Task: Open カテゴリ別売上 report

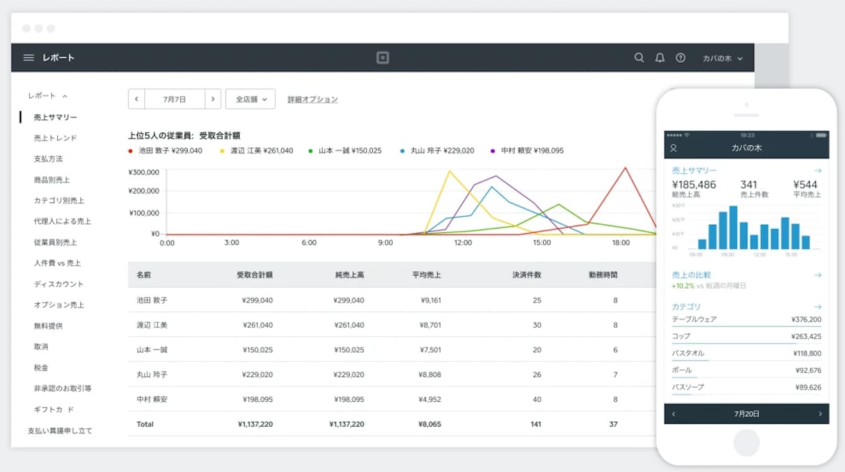Action: click(59, 201)
